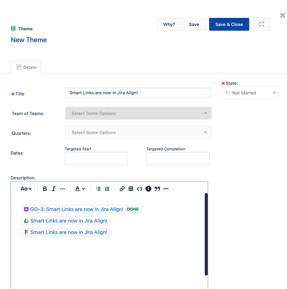Image resolution: width=287 pixels, height=289 pixels.
Task: Click the Google Drive icon smart link
Action: click(26, 221)
